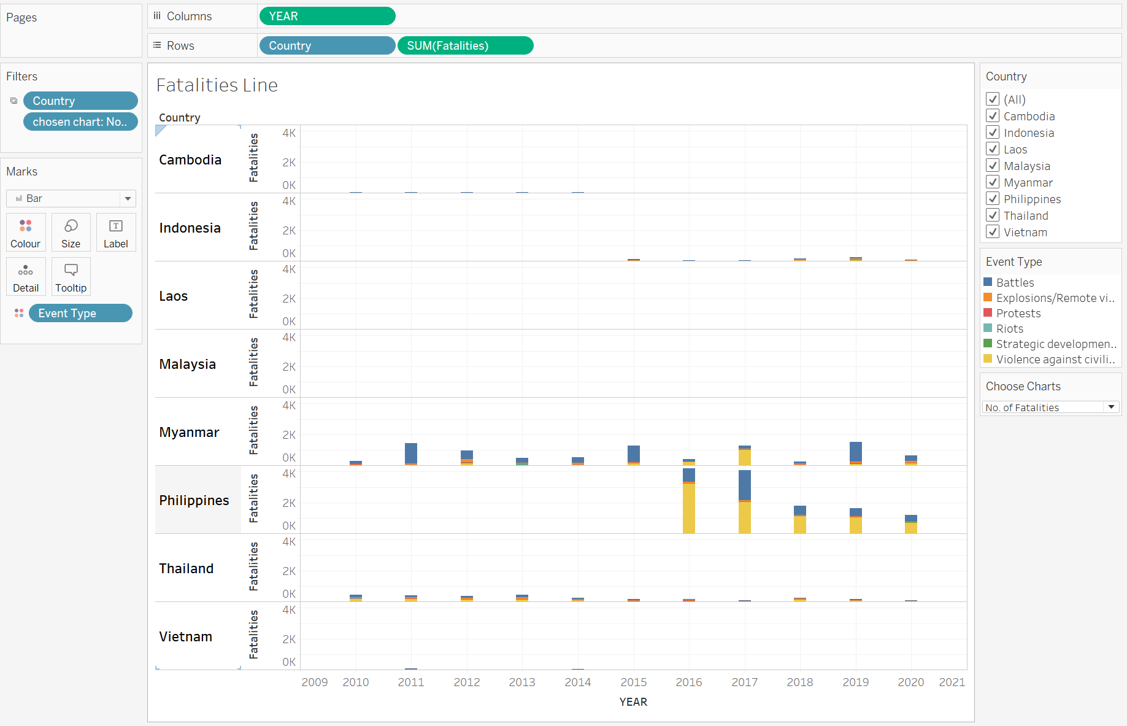This screenshot has width=1127, height=726.
Task: Uncheck the Cambodia country filter
Action: (x=993, y=116)
